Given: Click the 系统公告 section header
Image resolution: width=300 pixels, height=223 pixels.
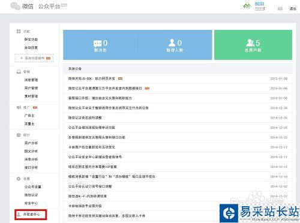Looking at the screenshot, I should pyautogui.click(x=75, y=69).
